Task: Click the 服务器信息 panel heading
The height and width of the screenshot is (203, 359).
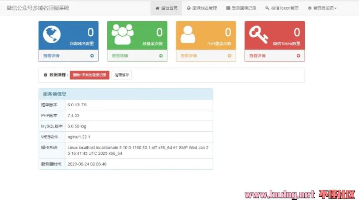Action: pos(126,94)
